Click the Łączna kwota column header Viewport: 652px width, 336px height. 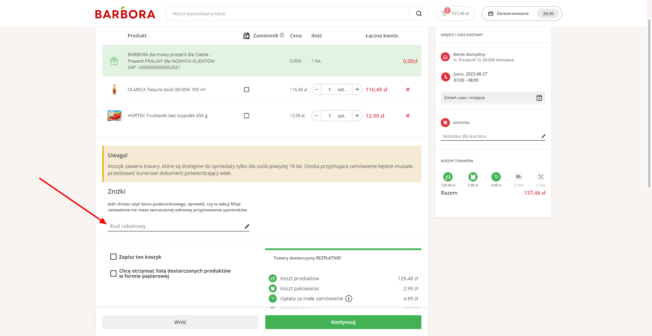381,36
